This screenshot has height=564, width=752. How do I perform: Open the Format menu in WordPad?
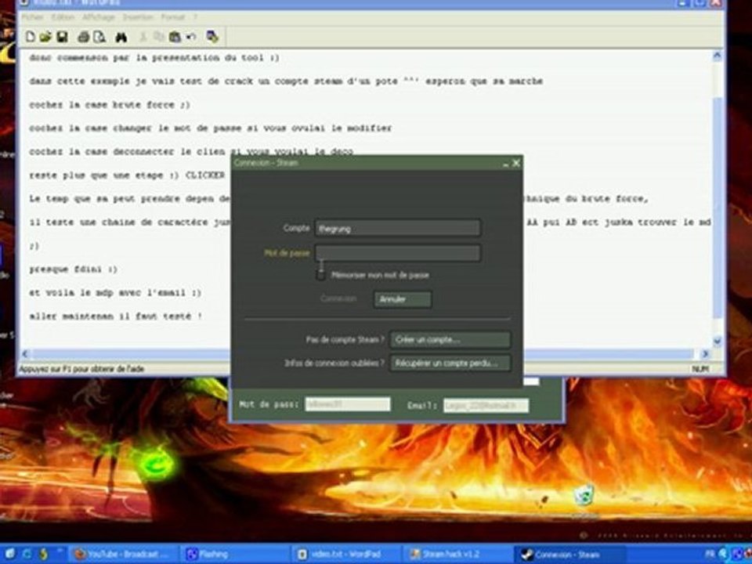coord(172,17)
